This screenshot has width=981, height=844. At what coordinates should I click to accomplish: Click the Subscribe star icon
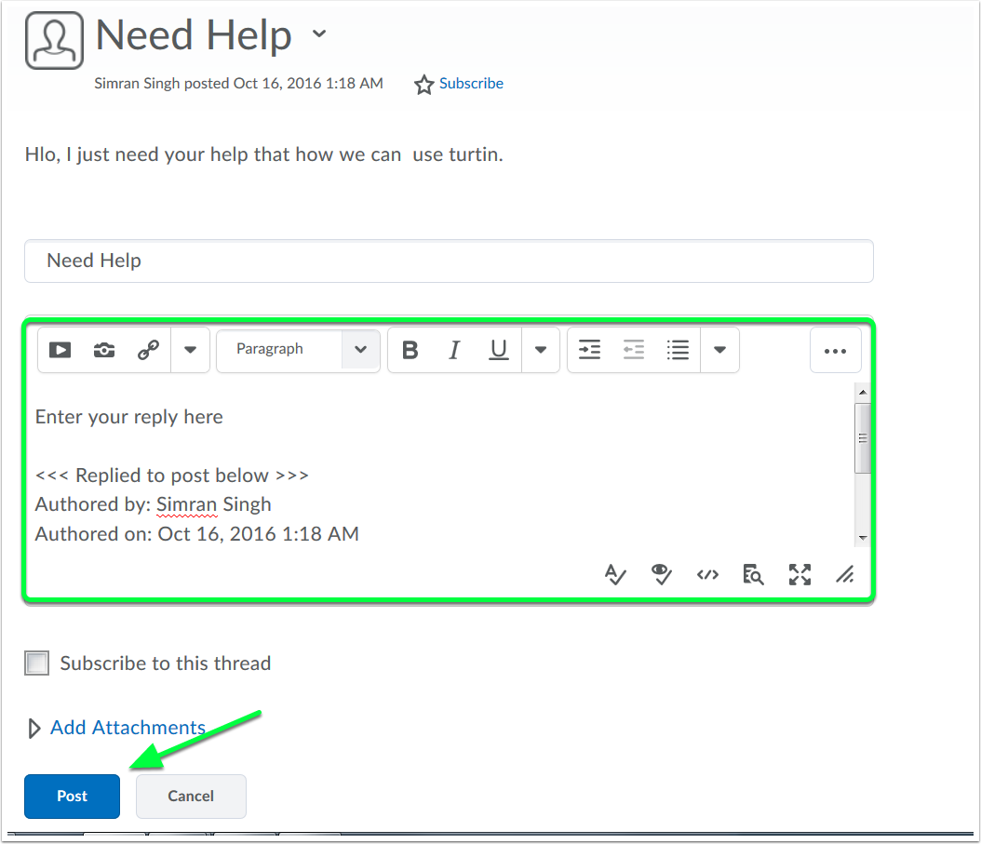423,85
